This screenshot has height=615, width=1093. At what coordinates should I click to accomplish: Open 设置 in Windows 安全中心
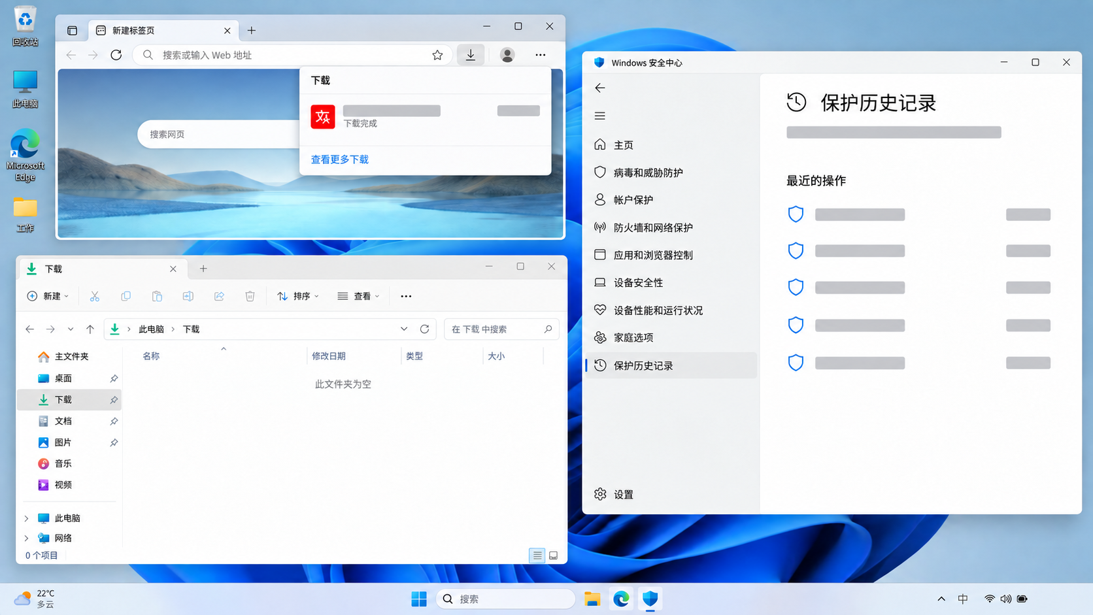[671, 494]
